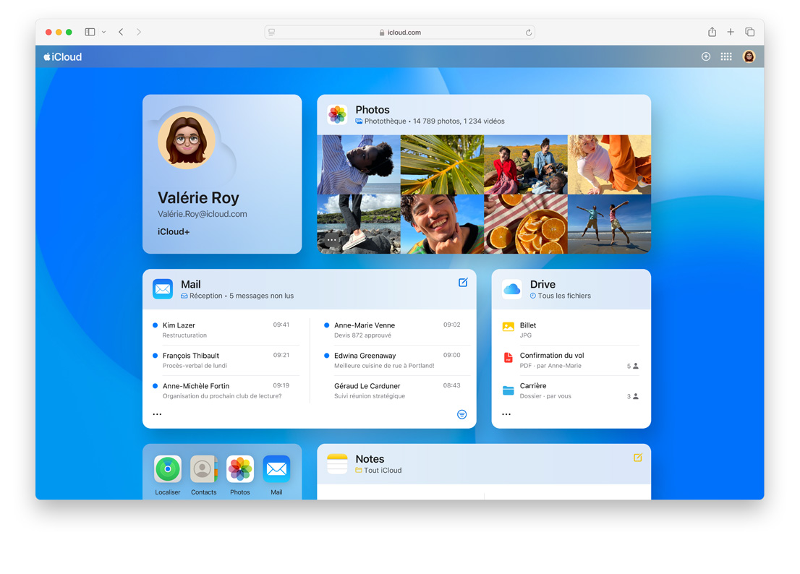Show Safari tab overview
The width and height of the screenshot is (800, 574).
(x=750, y=32)
